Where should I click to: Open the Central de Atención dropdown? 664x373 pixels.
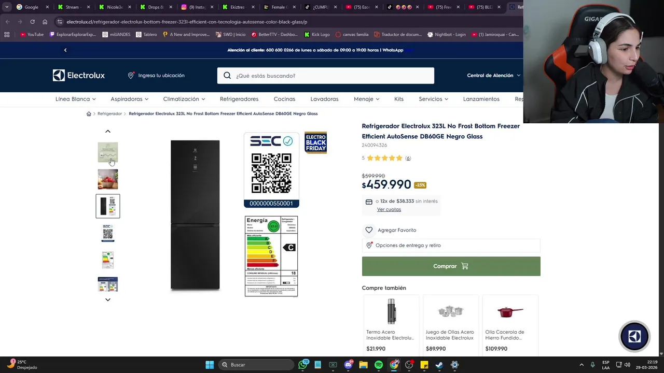pyautogui.click(x=493, y=76)
